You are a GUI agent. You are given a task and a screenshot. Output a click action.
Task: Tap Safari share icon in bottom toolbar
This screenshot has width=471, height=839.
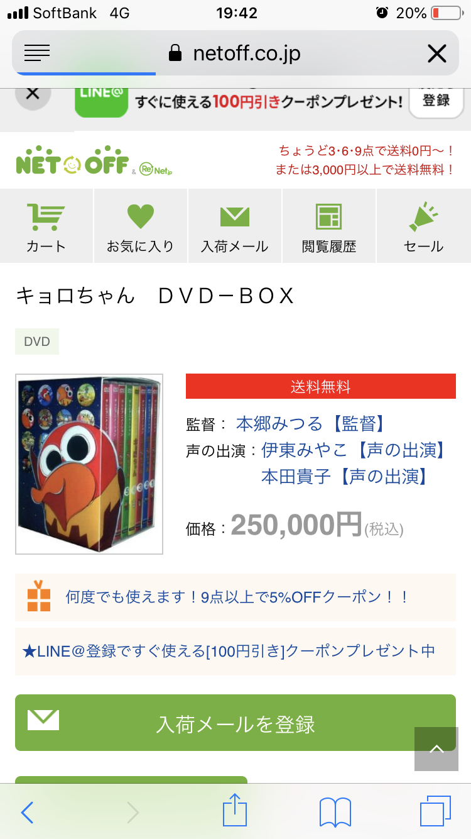coord(235,811)
